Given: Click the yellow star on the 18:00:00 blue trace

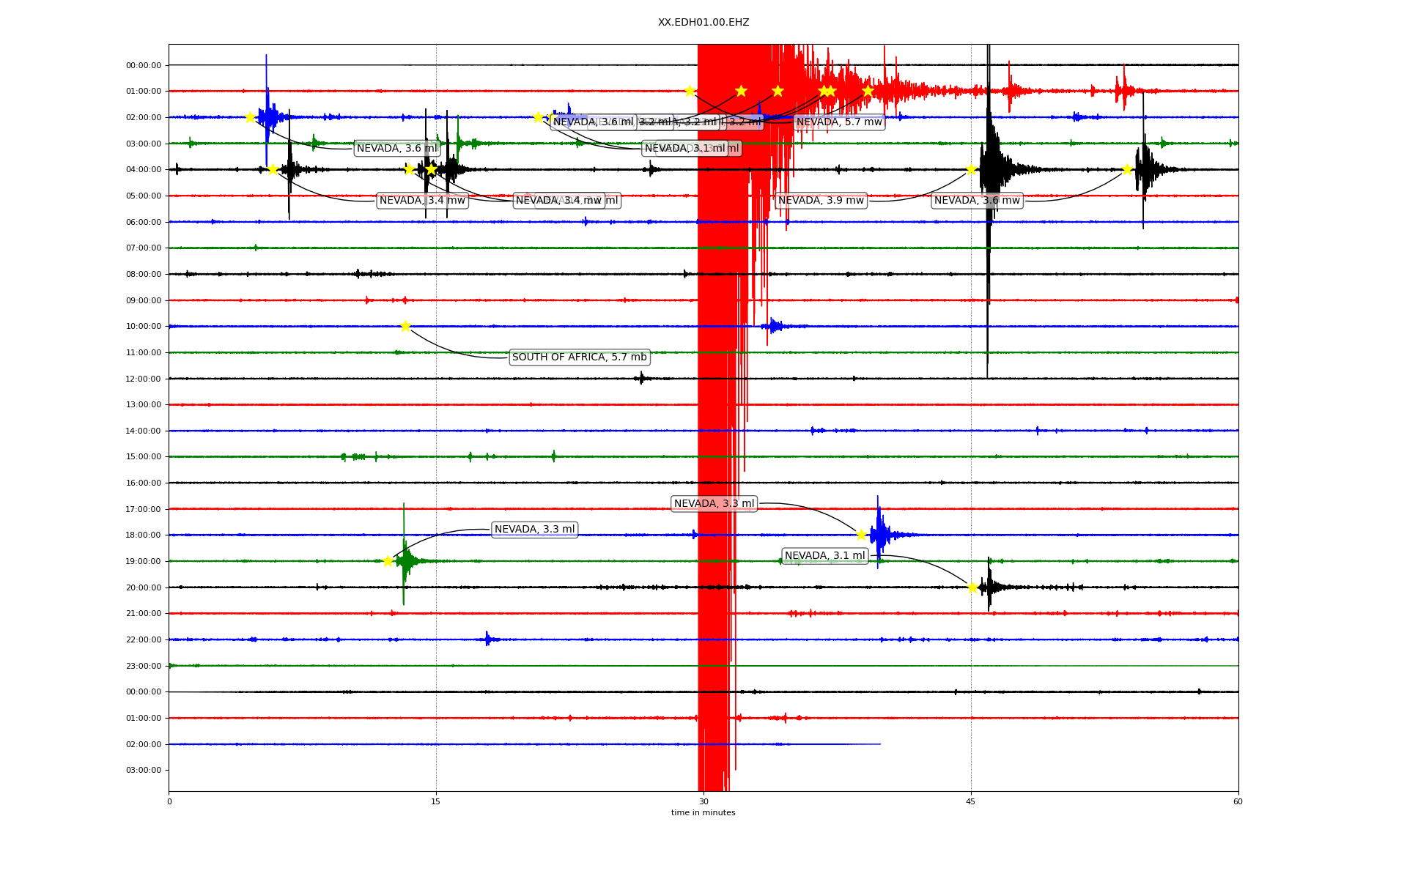Looking at the screenshot, I should pos(861,535).
